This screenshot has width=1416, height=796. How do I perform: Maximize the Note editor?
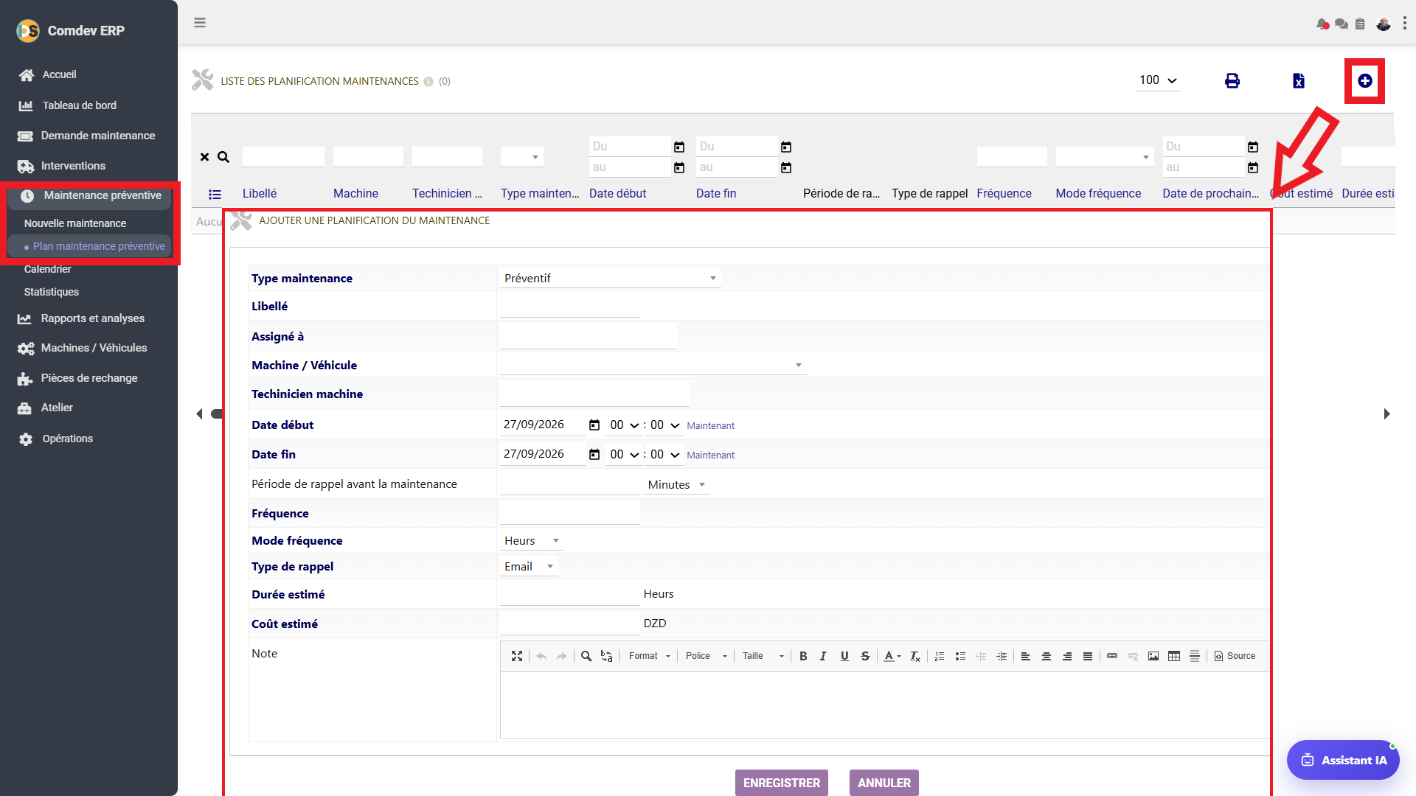click(x=517, y=656)
